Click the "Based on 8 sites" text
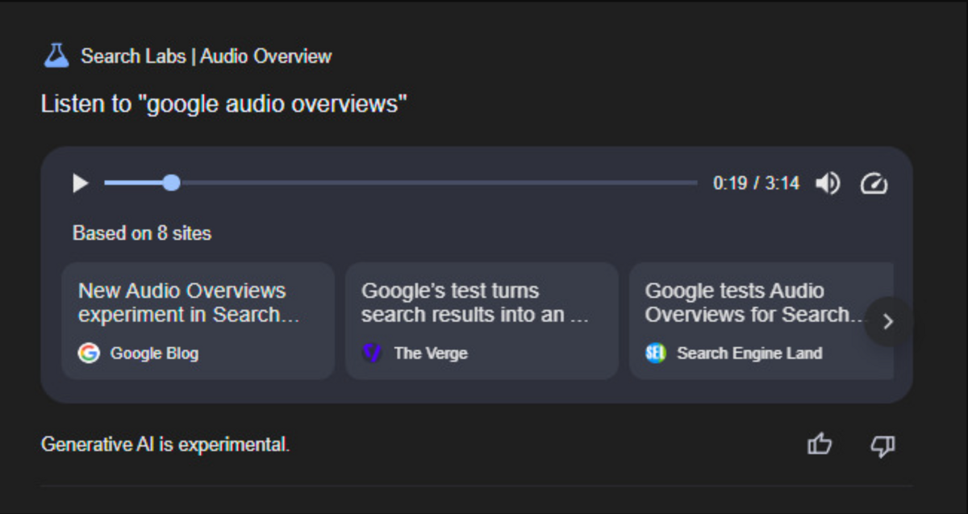Viewport: 968px width, 514px height. 142,234
